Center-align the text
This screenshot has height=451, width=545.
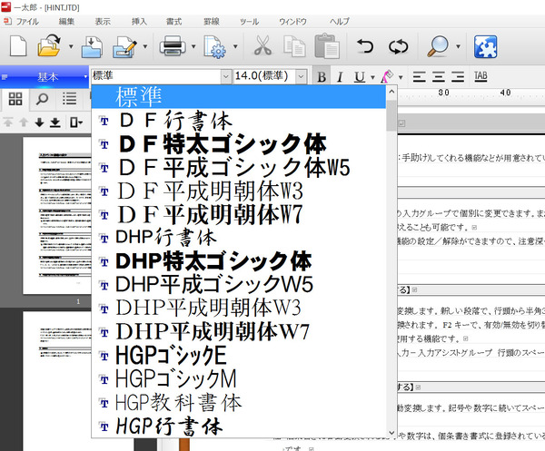[x=439, y=76]
